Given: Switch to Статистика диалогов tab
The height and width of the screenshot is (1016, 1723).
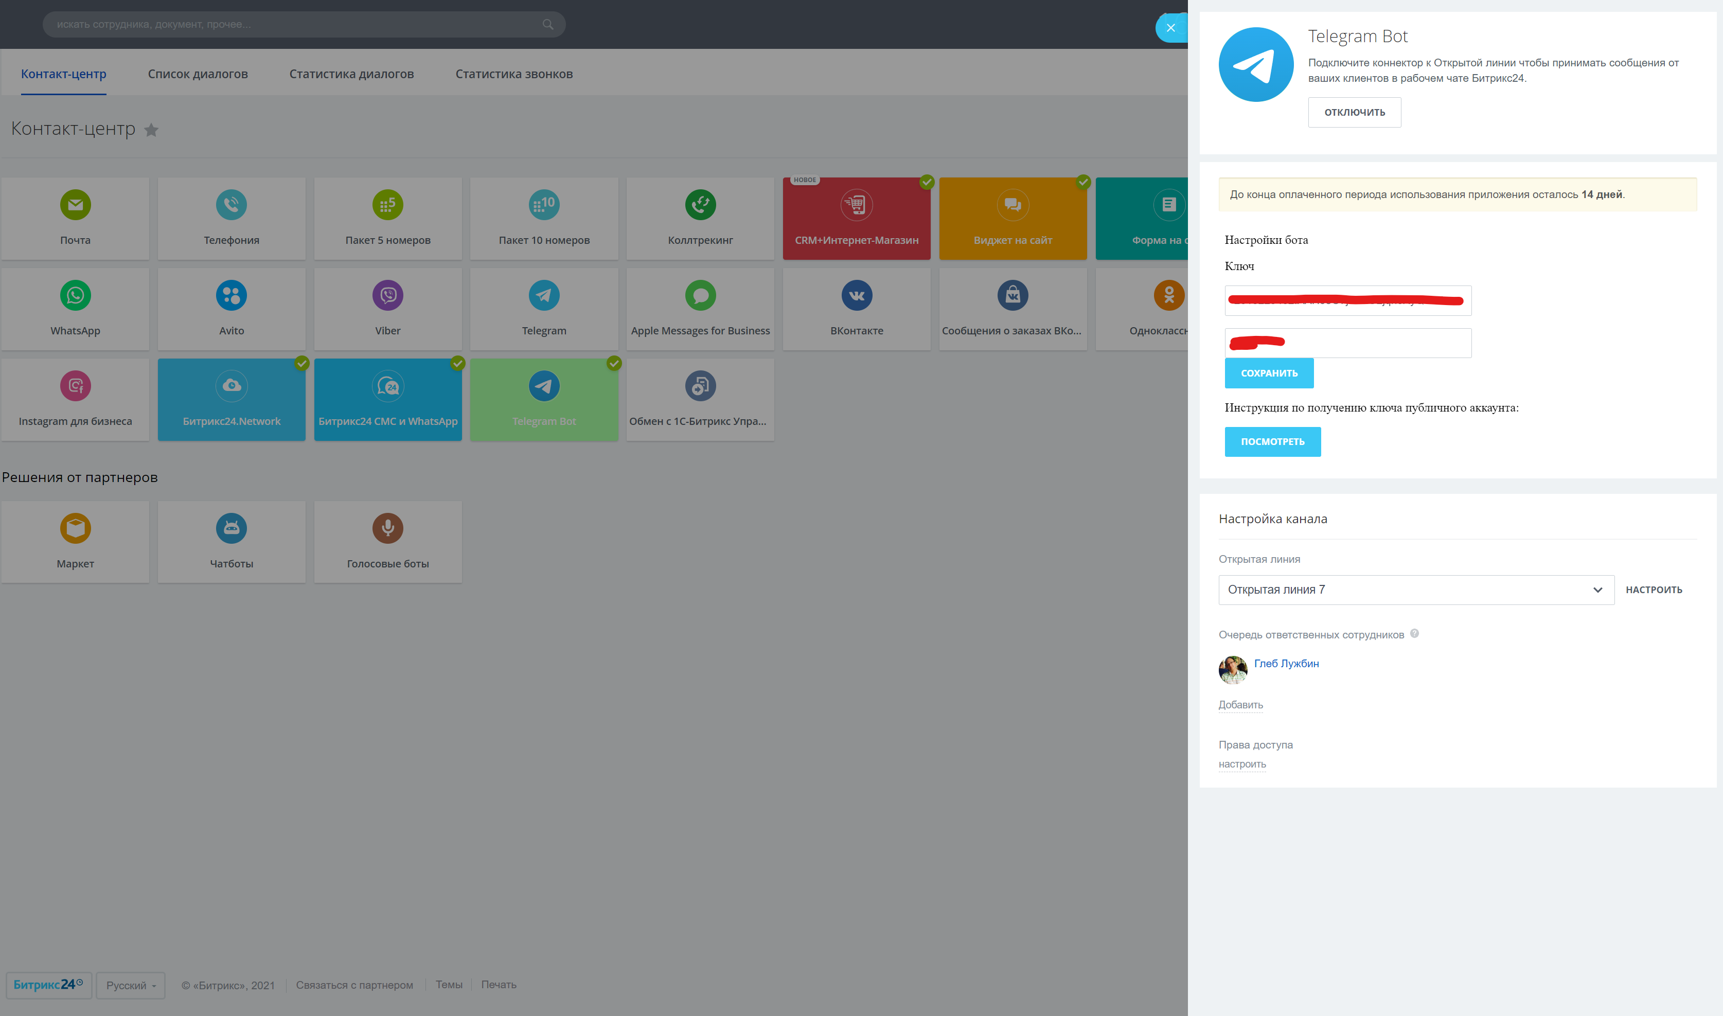Looking at the screenshot, I should coord(351,74).
